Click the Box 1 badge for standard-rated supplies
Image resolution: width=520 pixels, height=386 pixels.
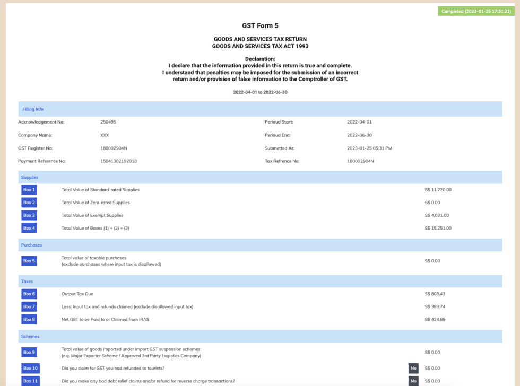click(x=29, y=189)
